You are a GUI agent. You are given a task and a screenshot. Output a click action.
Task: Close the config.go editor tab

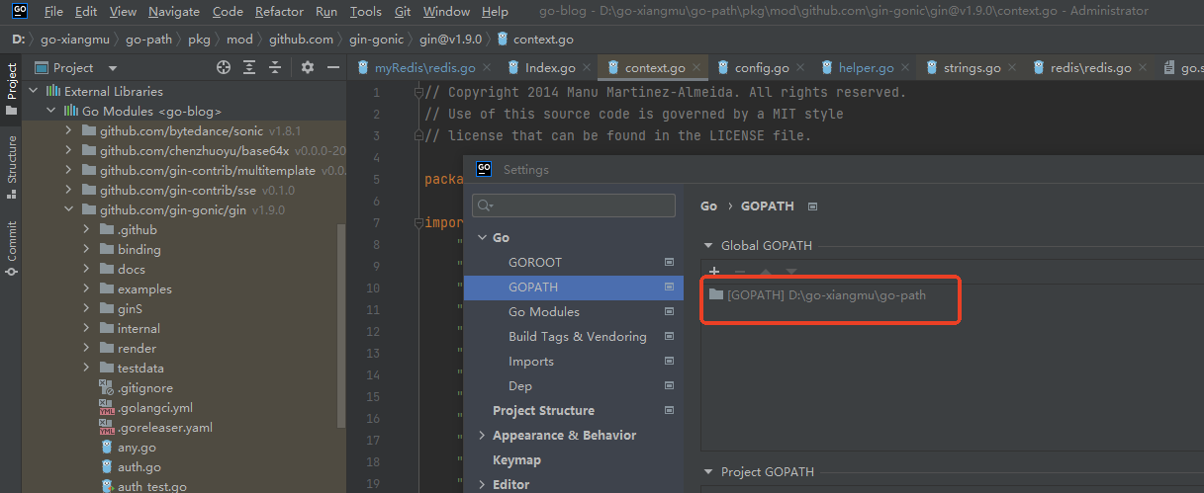[x=801, y=68]
